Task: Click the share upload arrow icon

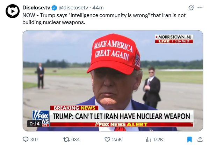Action: click(200, 139)
